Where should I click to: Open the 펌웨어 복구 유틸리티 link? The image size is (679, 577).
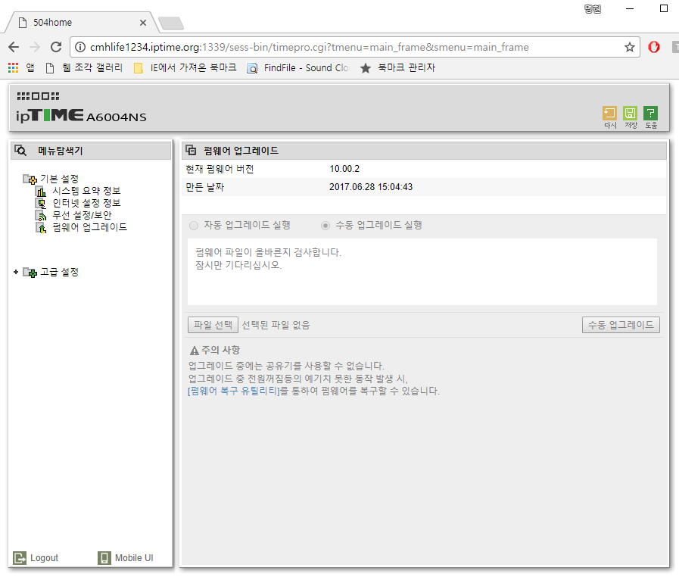pyautogui.click(x=234, y=391)
